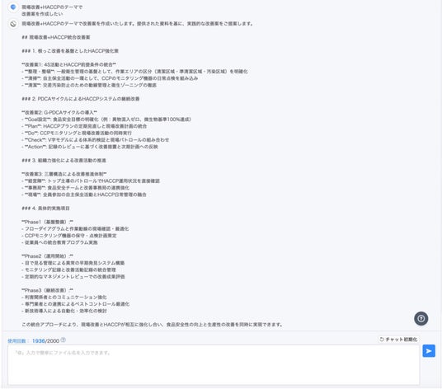Click the assistant avatar icon on the reply
The width and height of the screenshot is (442, 389).
click(13, 24)
